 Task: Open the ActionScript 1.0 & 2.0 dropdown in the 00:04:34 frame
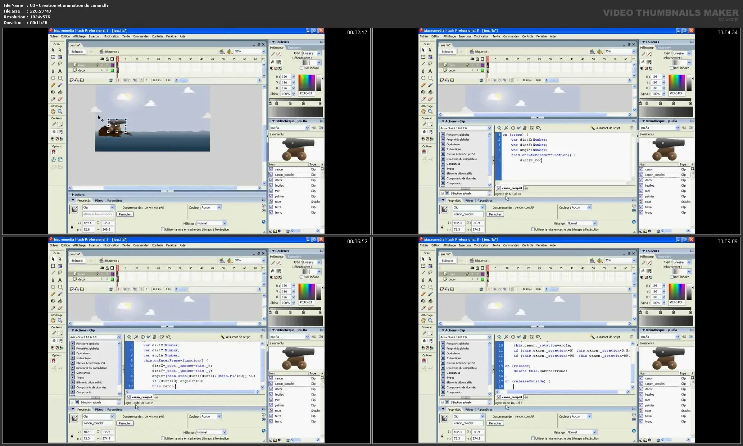[489, 128]
